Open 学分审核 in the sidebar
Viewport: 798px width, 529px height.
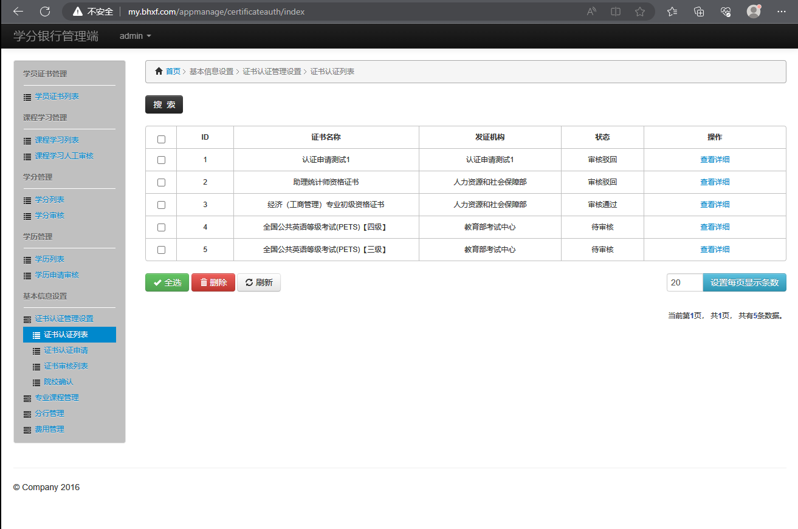pyautogui.click(x=49, y=216)
